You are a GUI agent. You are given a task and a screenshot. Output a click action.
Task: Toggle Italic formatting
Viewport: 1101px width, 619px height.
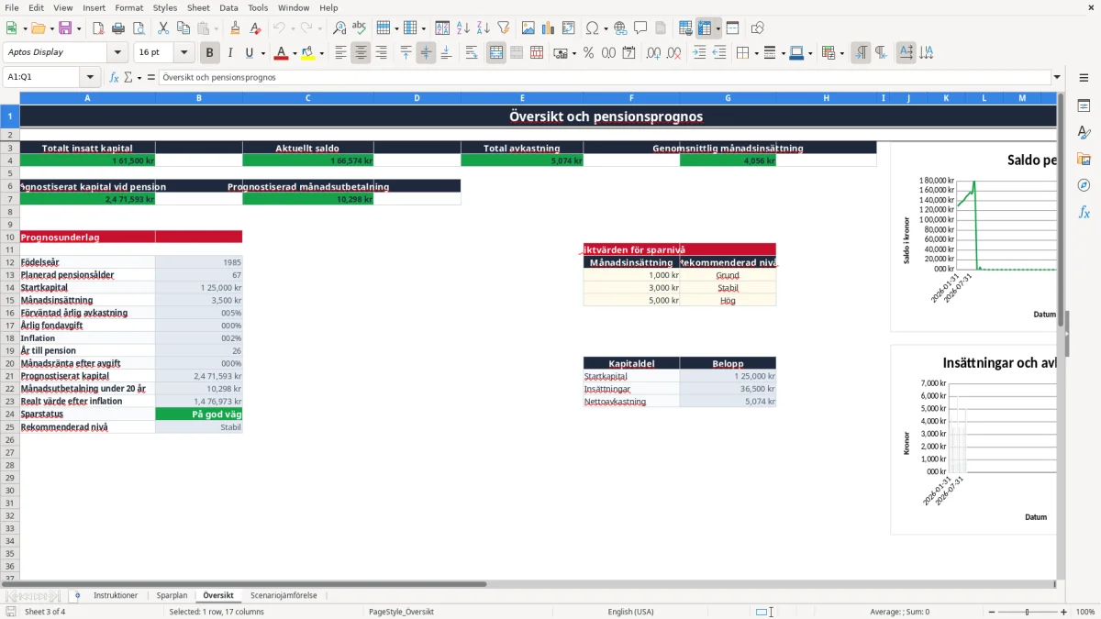pos(229,53)
